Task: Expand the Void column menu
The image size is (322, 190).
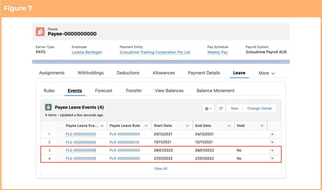Action: pos(262,126)
